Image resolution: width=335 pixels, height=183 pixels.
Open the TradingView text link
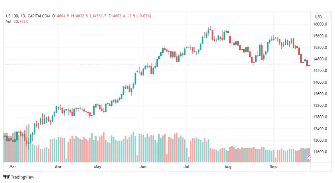[x=23, y=177]
